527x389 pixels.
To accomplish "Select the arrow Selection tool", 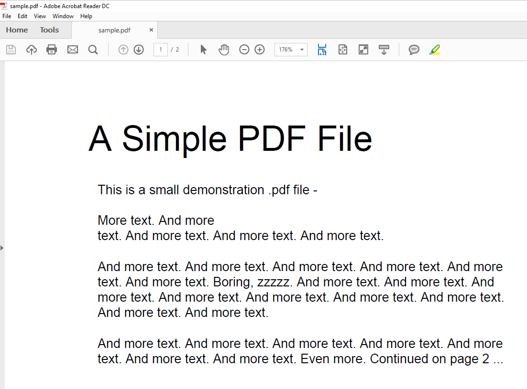I will click(x=203, y=49).
